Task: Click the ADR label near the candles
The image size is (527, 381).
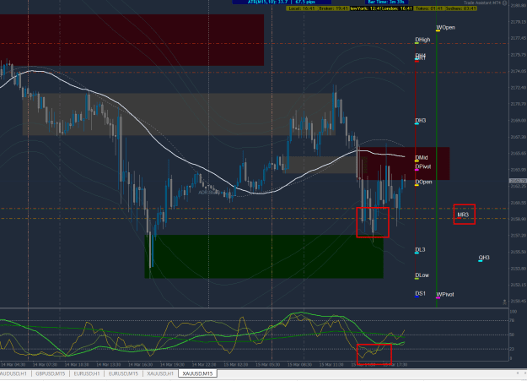Action: pos(208,193)
